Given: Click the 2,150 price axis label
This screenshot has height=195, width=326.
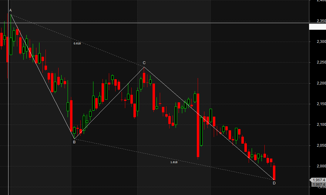Looking at the screenshot, I should (321, 104).
